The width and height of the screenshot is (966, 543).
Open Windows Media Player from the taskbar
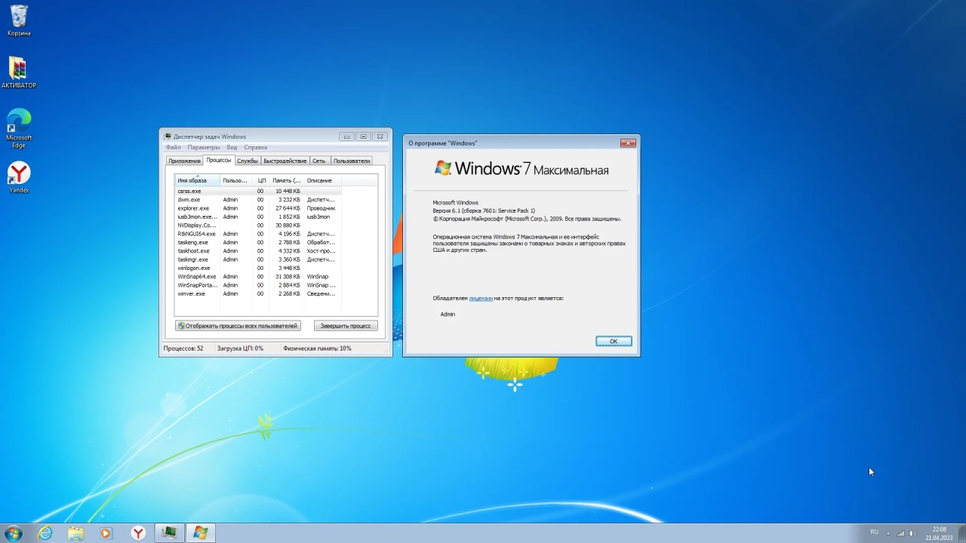point(106,533)
